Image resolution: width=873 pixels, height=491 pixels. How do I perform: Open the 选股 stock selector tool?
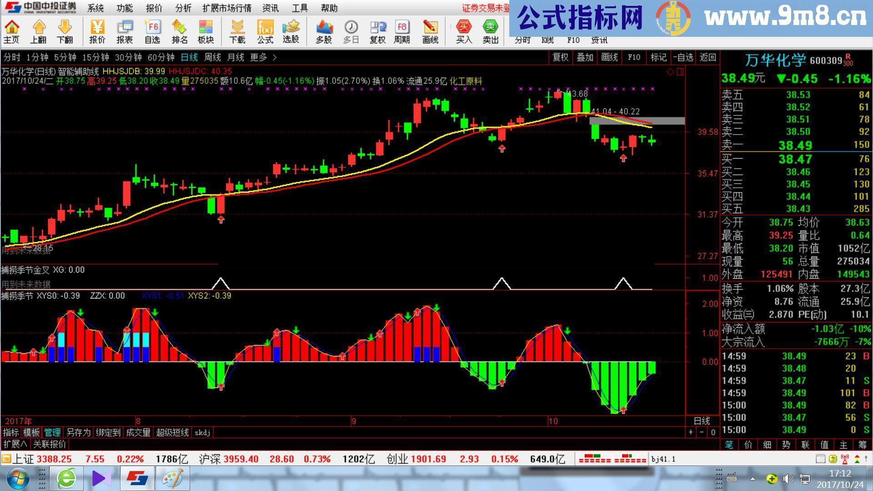click(x=291, y=30)
